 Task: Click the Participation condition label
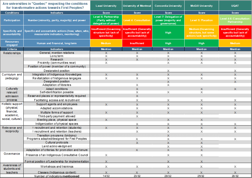pos(12,20)
